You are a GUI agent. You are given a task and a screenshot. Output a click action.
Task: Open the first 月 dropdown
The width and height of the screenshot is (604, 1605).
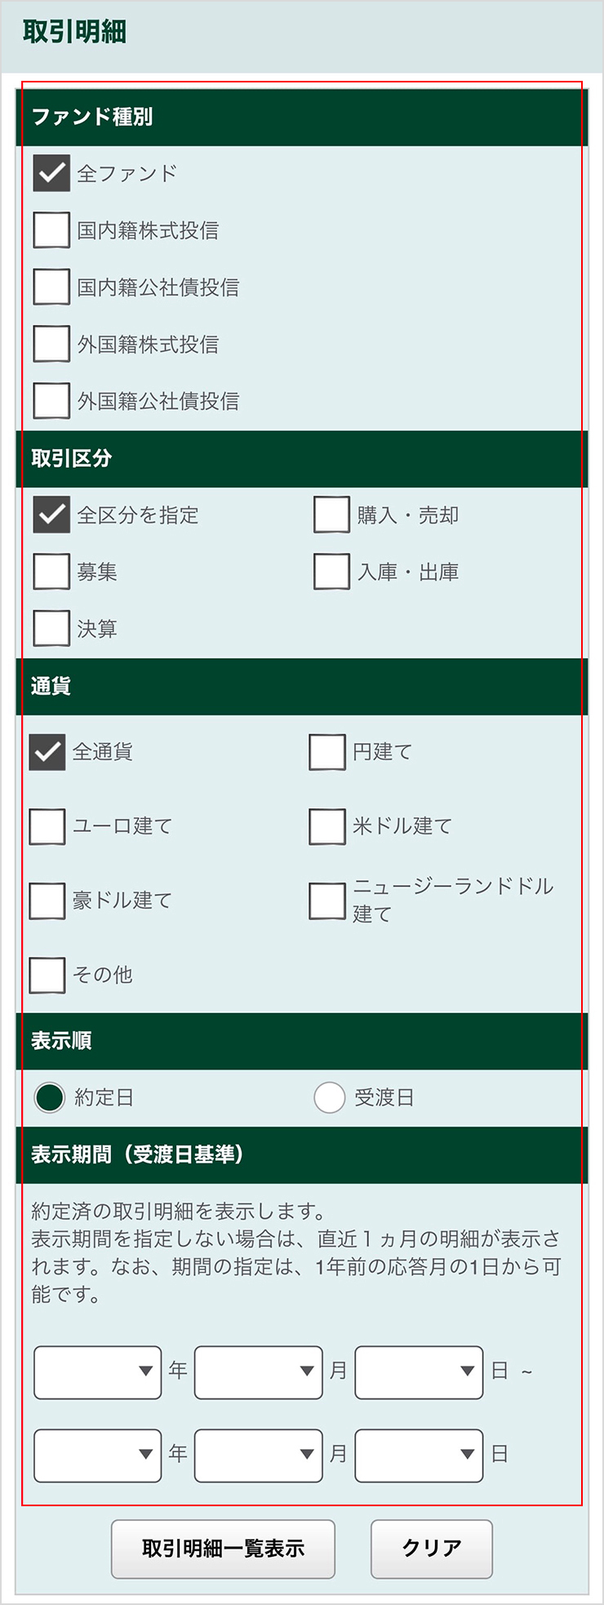click(258, 1372)
